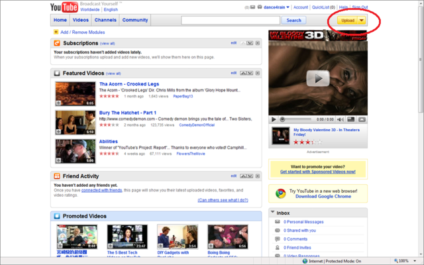Open the browser zoom level dropdown
The image size is (424, 265).
(415, 261)
